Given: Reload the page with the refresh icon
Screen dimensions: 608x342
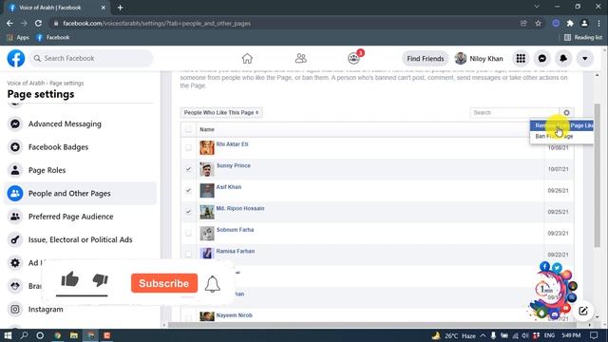Looking at the screenshot, I should coord(38,23).
